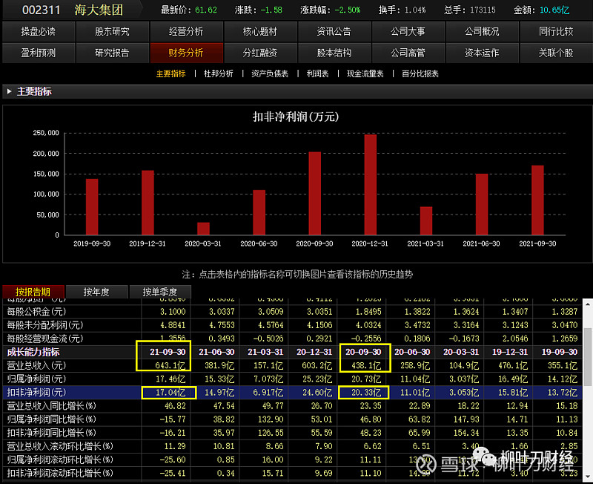Image resolution: width=593 pixels, height=484 pixels.
Task: Open the 分红融资 section
Action: click(x=260, y=53)
